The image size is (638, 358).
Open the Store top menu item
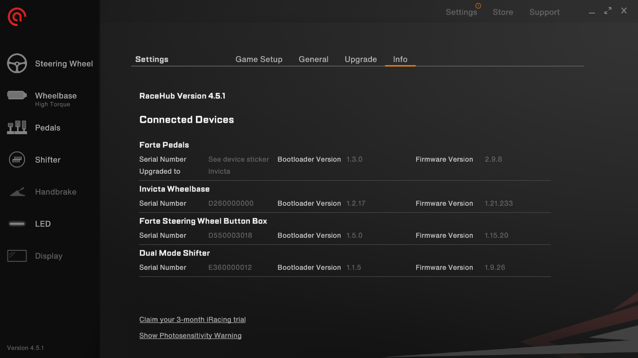503,13
